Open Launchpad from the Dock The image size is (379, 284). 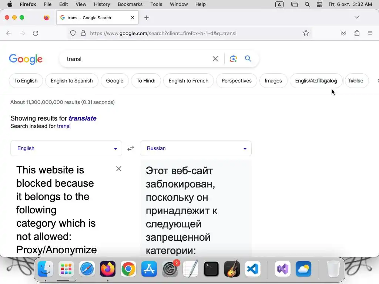[x=66, y=269]
